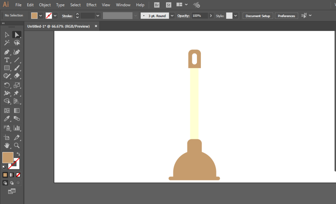Set paint mode to None

click(18, 175)
